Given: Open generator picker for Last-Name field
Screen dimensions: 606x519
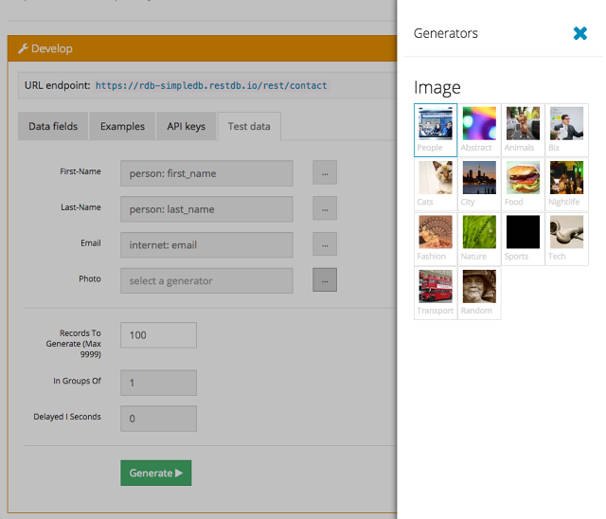Looking at the screenshot, I should click(x=325, y=208).
